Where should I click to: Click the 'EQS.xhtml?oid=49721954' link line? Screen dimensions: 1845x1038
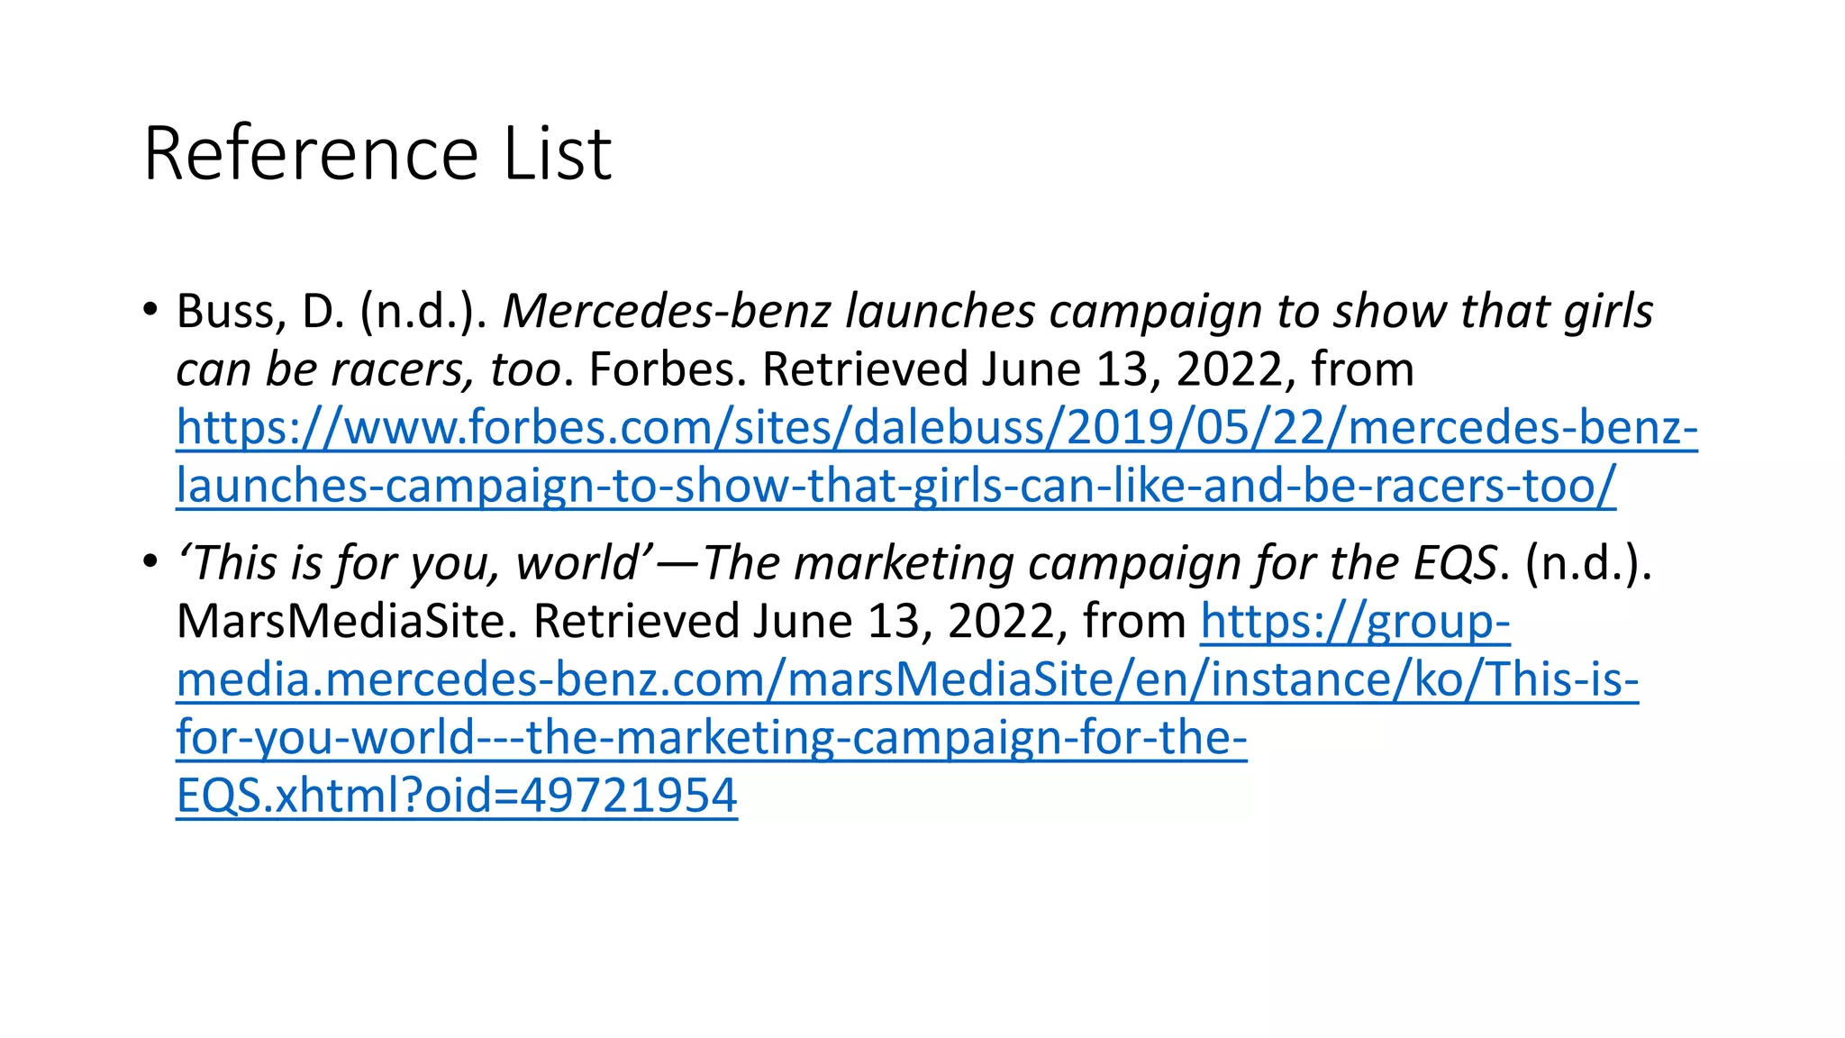click(457, 796)
